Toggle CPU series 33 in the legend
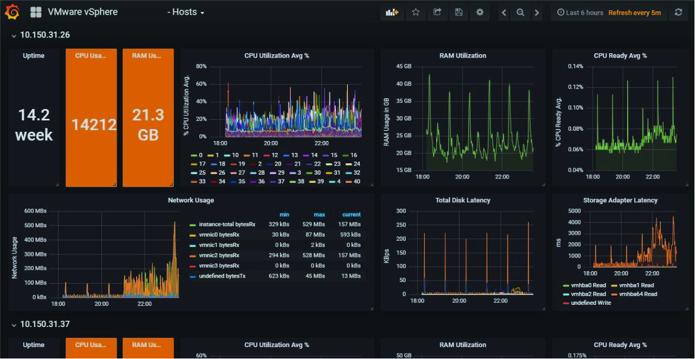Image resolution: width=695 pixels, height=359 pixels. (197, 181)
